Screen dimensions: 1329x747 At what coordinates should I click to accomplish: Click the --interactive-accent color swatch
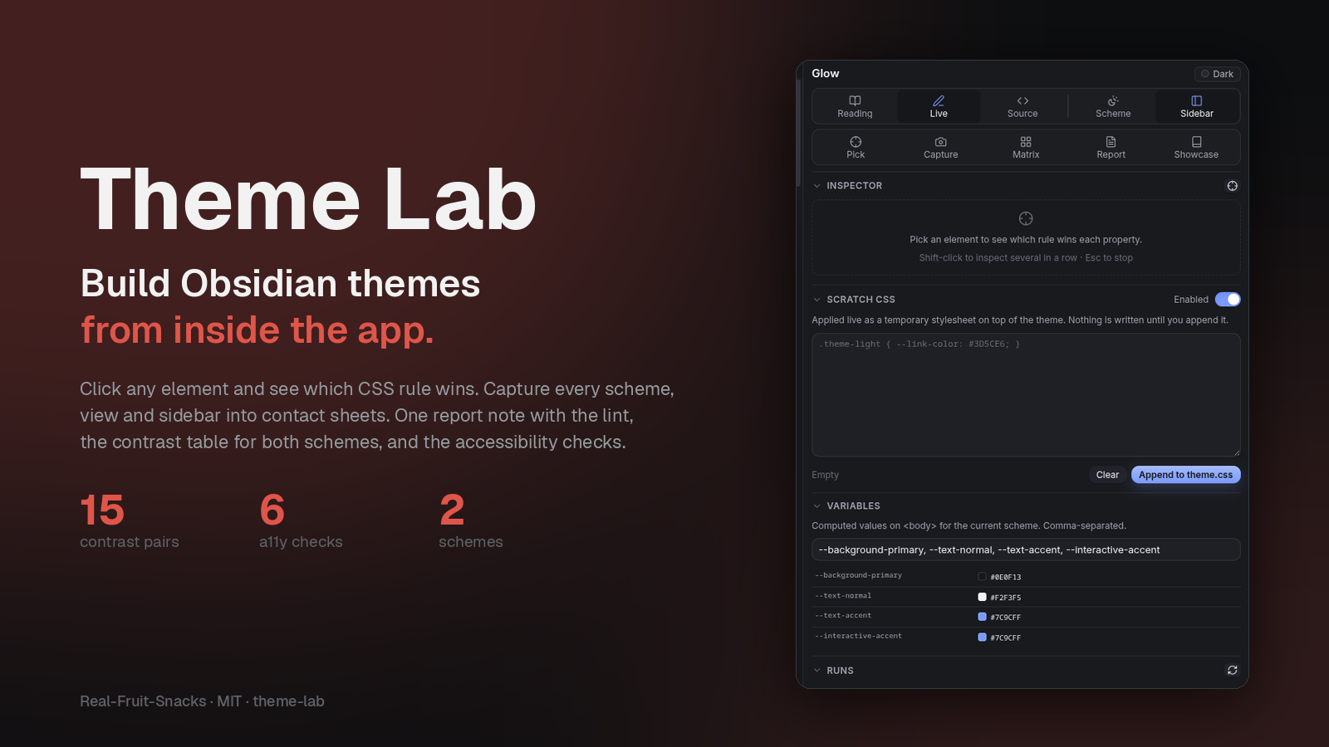point(982,637)
